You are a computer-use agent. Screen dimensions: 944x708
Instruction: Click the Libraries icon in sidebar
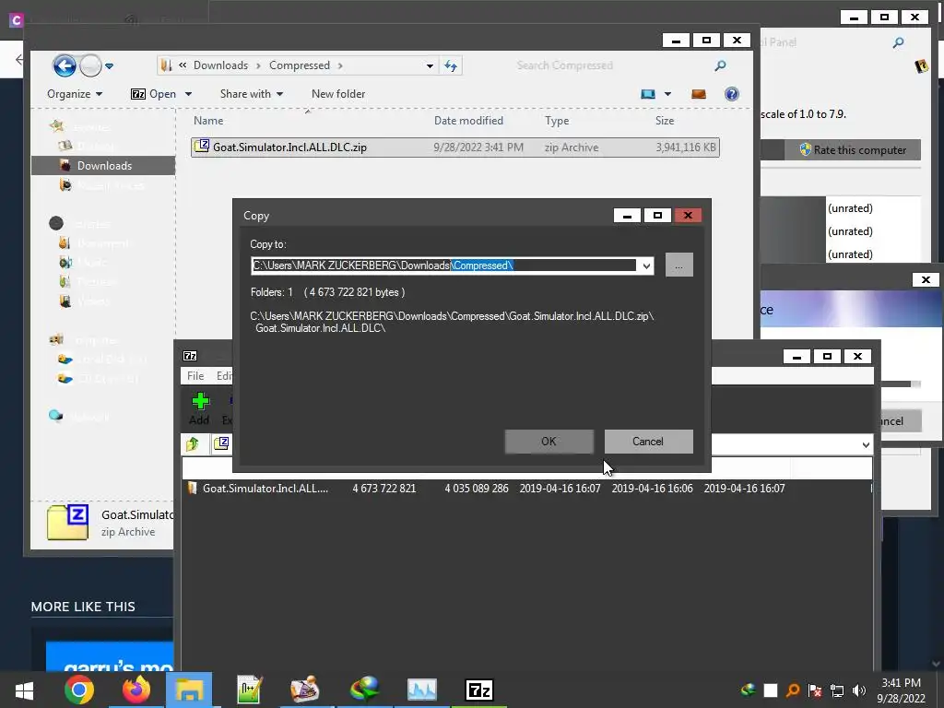(x=56, y=223)
